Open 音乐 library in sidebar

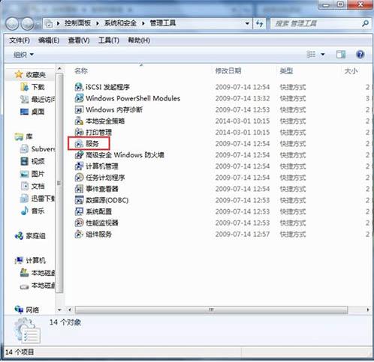32,211
